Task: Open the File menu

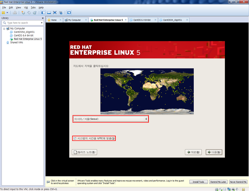Action: pos(4,7)
